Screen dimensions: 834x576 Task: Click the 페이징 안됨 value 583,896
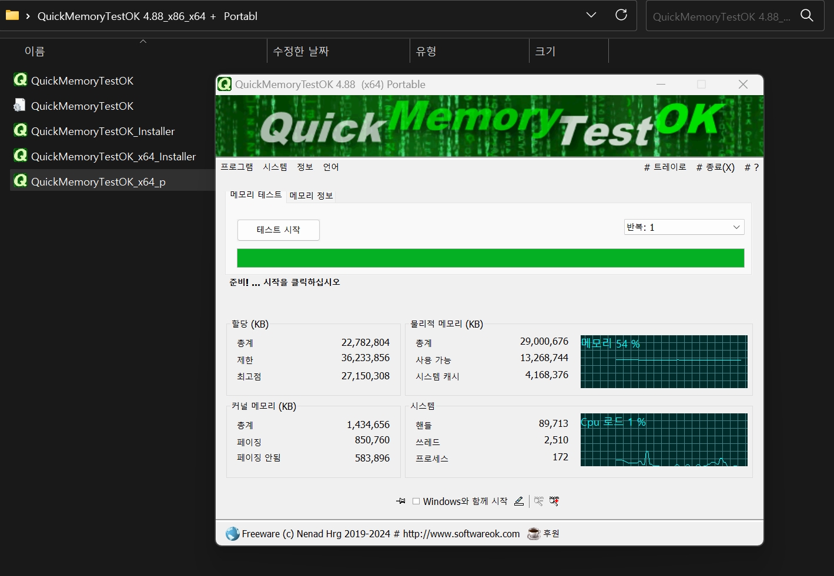372,458
